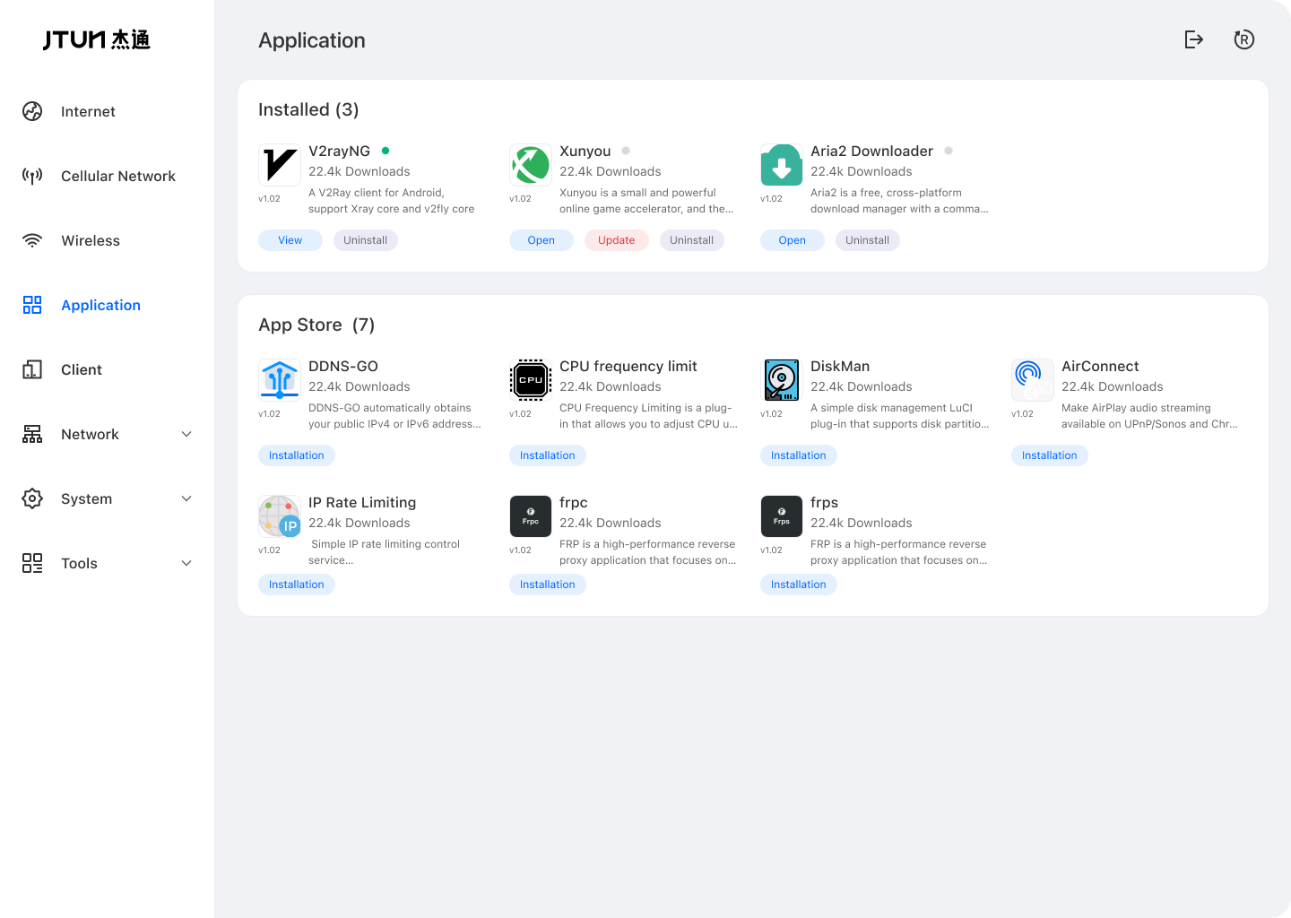1291x918 pixels.
Task: Click the Internet sidebar icon
Action: click(32, 111)
